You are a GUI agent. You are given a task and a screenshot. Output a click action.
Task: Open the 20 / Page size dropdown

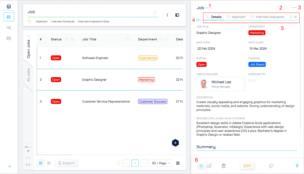161,163
